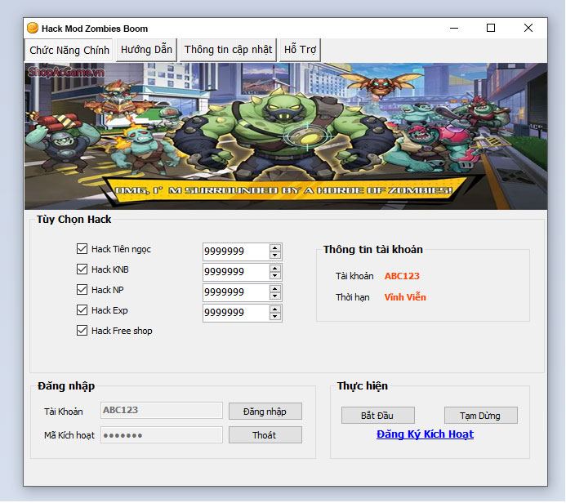Minimize the Hack Mod Zombies Boom window
566x503 pixels.
(454, 28)
